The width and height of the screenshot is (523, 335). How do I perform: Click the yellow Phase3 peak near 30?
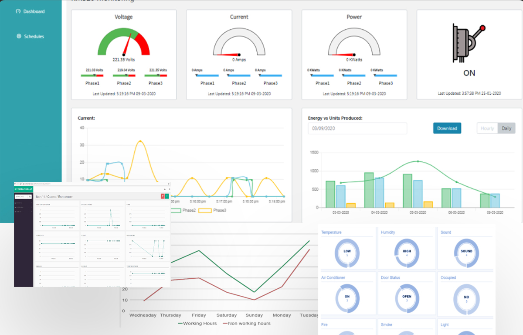click(x=140, y=141)
